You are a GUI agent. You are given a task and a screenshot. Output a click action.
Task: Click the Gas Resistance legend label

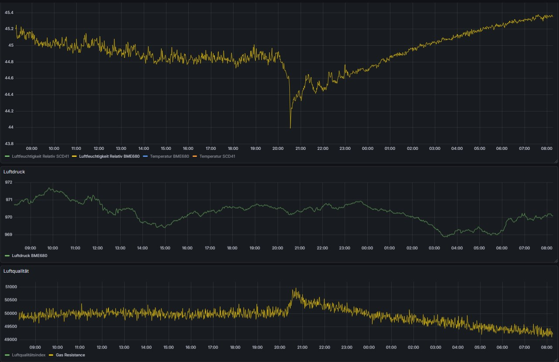coord(71,355)
